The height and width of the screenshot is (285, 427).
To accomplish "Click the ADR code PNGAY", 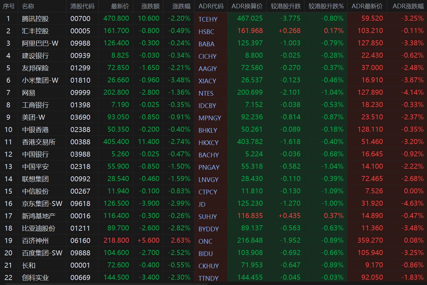I will [209, 167].
